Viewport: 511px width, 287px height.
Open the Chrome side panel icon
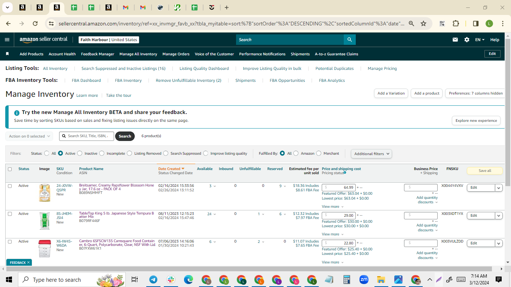[476, 24]
